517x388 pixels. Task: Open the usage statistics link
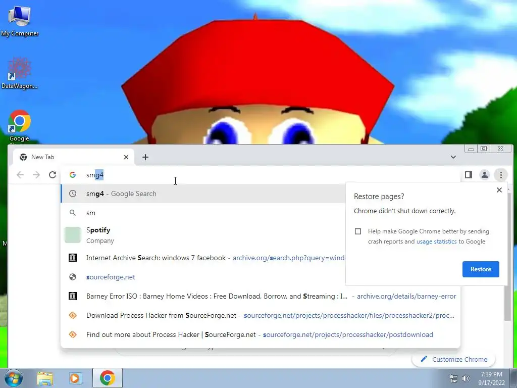point(437,241)
